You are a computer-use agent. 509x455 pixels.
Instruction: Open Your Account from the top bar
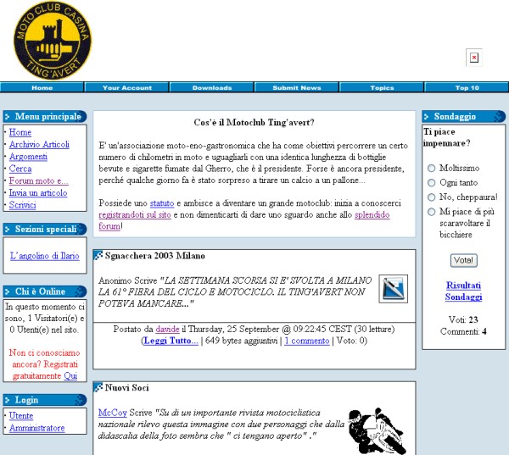[126, 87]
